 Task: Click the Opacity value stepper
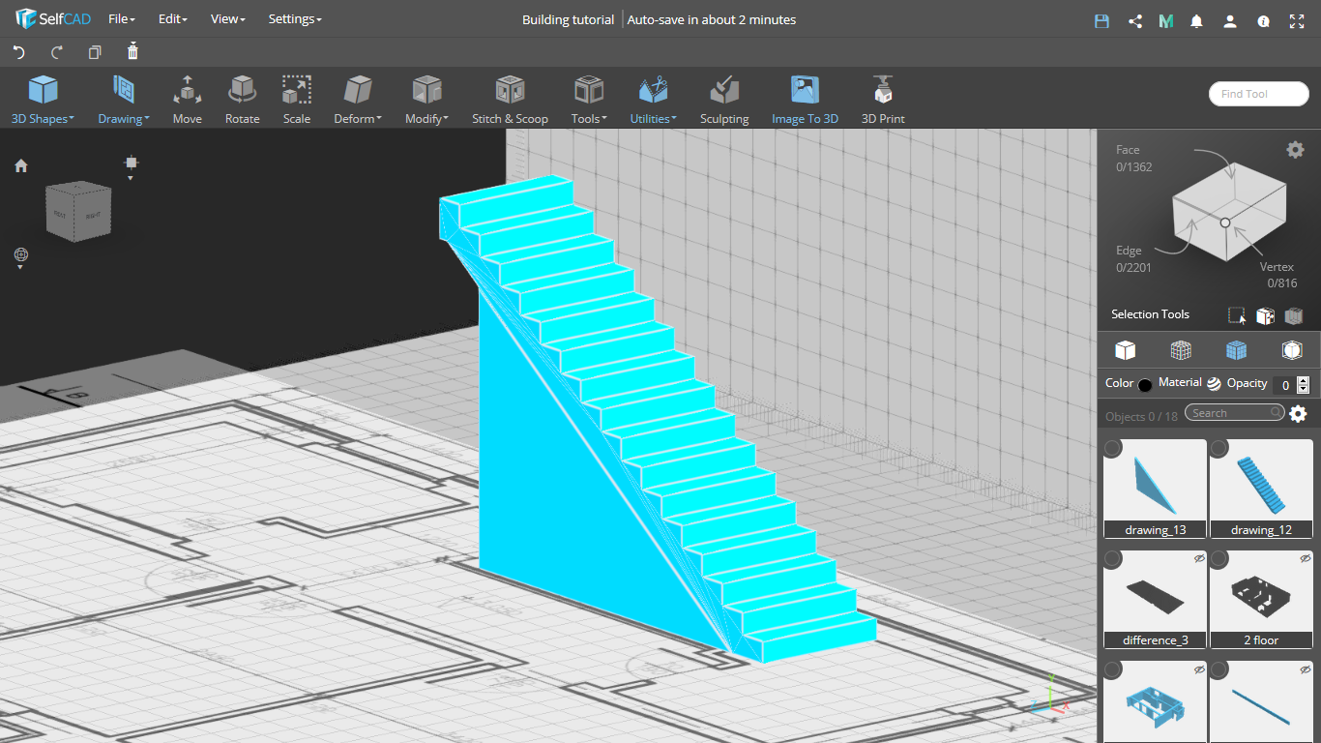1303,385
